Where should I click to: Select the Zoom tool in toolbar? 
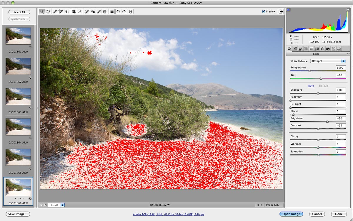[x=42, y=11]
